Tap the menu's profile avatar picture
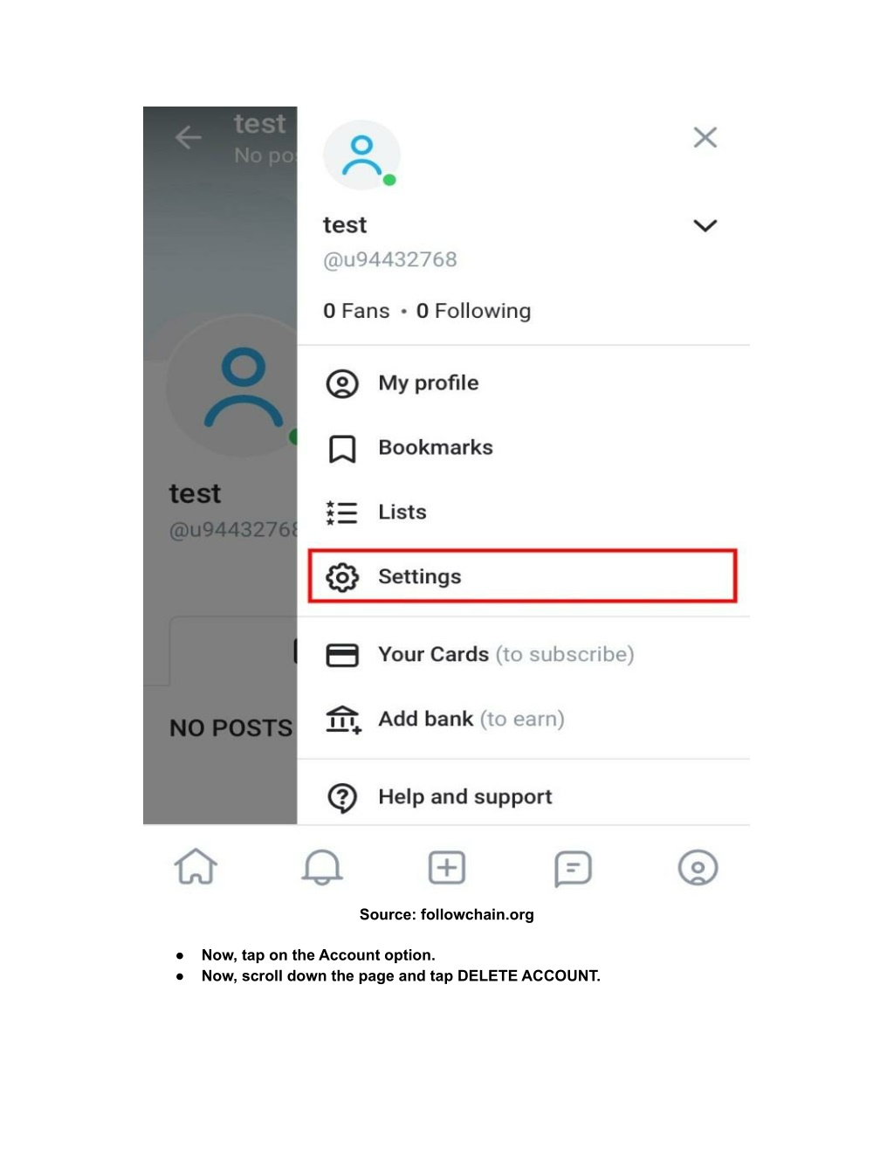Screen dimensions: 894x1157 click(361, 155)
